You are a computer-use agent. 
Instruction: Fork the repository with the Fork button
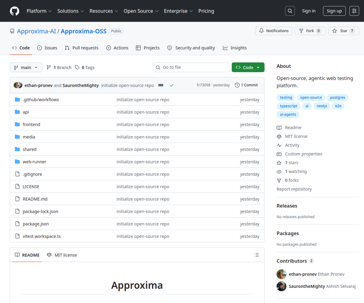point(310,31)
